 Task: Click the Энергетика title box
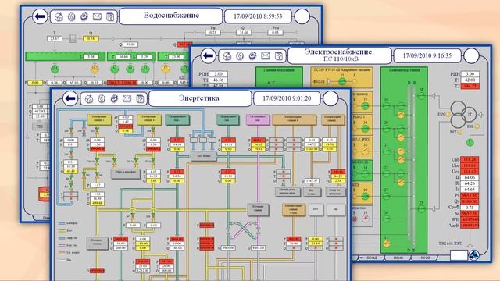[x=200, y=98]
